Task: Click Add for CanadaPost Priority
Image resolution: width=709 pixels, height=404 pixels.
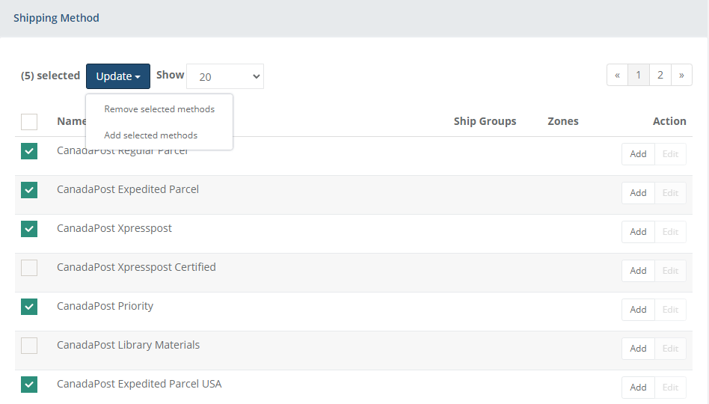Action: [638, 310]
